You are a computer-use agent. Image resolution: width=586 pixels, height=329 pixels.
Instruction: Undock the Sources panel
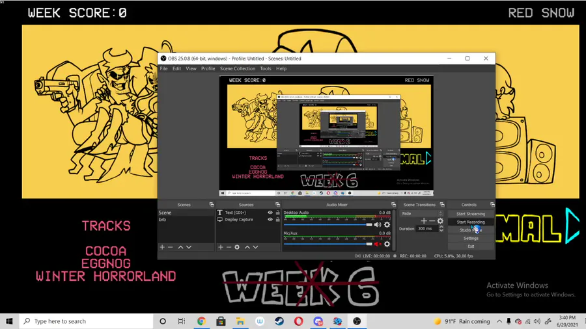277,204
